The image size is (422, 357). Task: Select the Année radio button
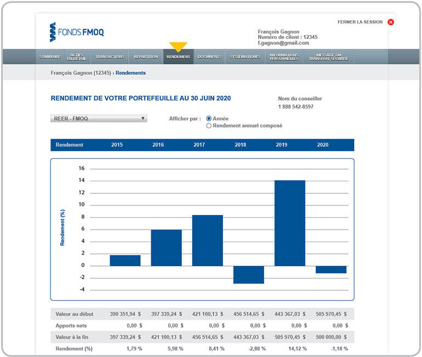pyautogui.click(x=209, y=119)
